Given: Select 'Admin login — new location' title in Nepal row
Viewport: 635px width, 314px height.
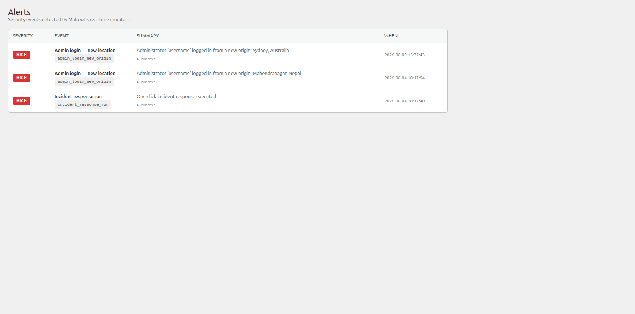Looking at the screenshot, I should tap(85, 73).
